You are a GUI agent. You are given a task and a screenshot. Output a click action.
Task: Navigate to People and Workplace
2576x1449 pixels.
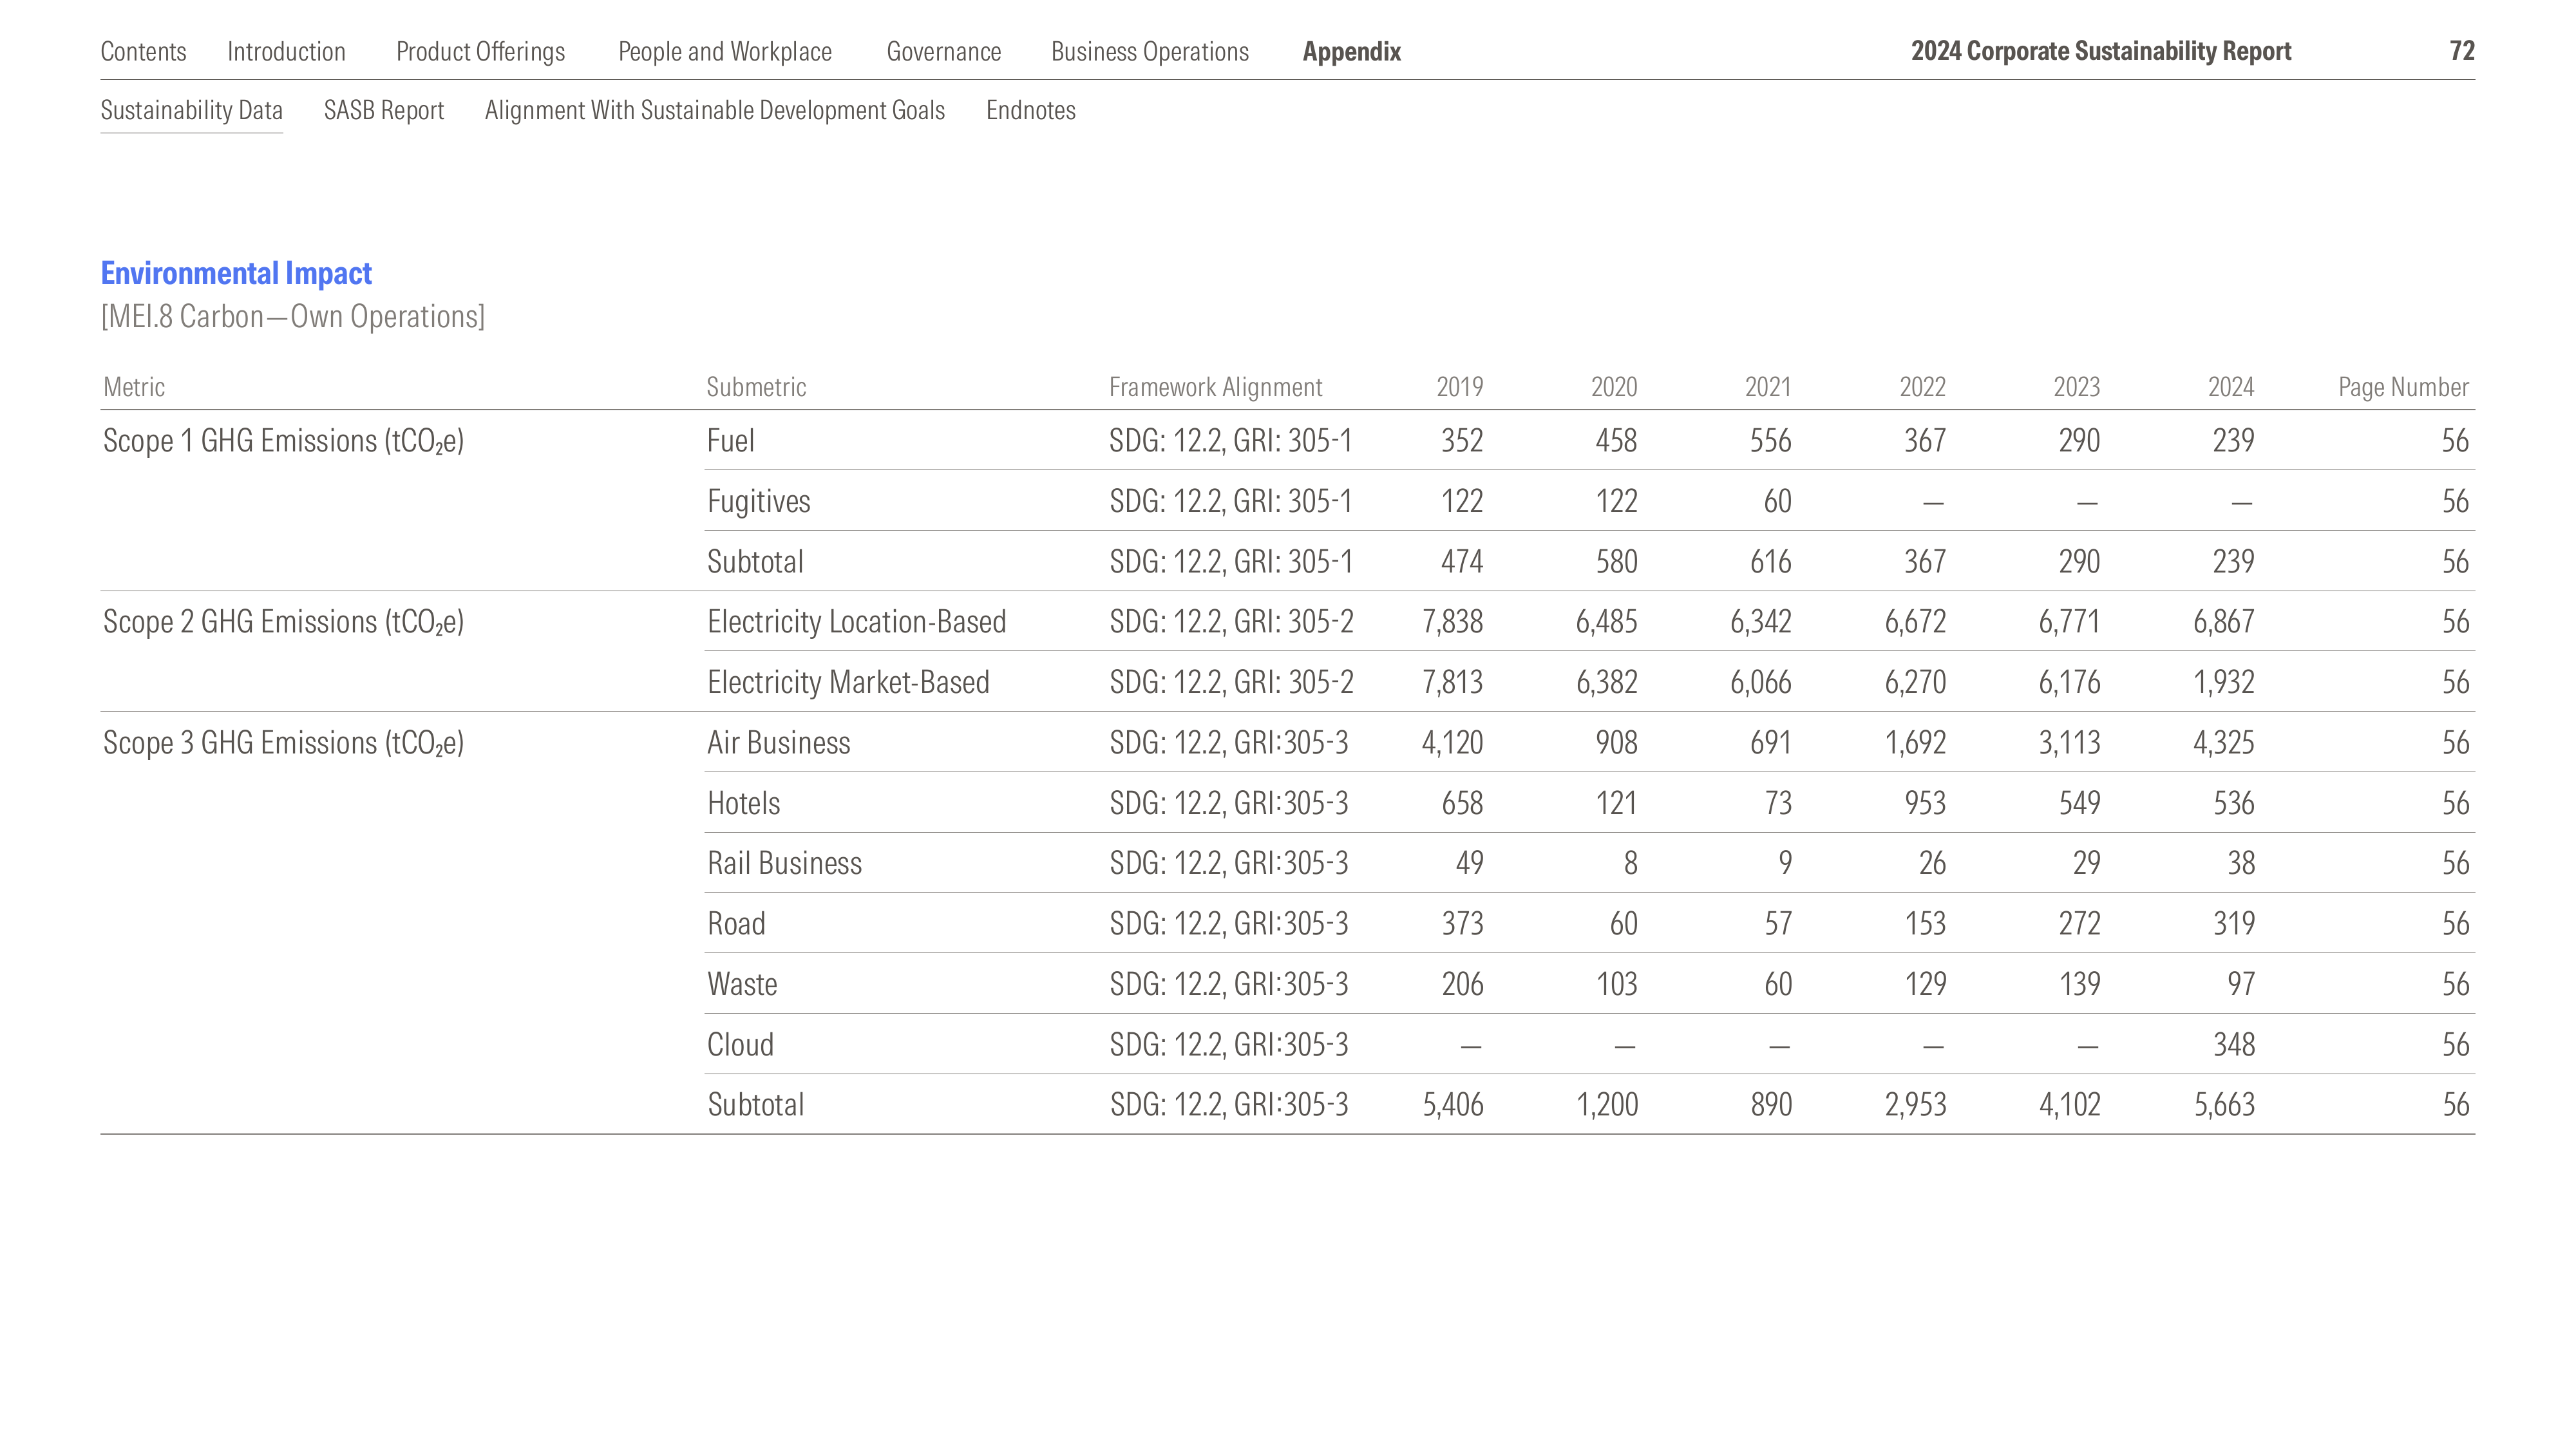point(725,51)
